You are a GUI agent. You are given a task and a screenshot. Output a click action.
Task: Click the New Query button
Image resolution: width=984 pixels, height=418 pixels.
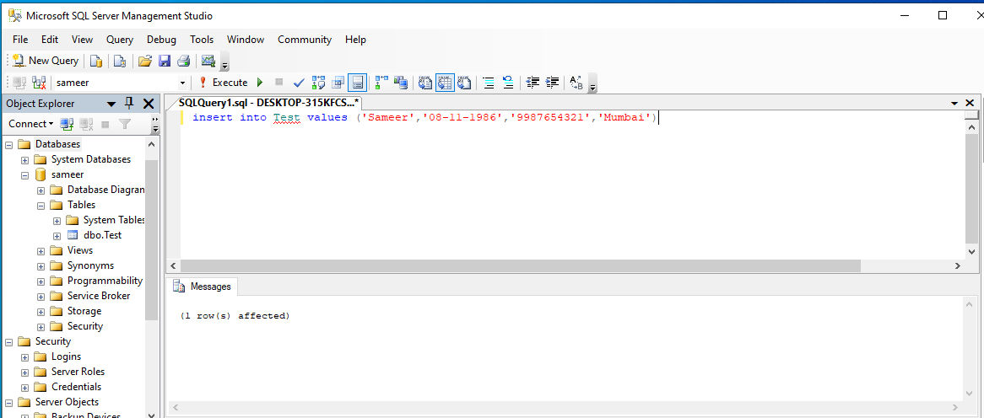pyautogui.click(x=46, y=61)
